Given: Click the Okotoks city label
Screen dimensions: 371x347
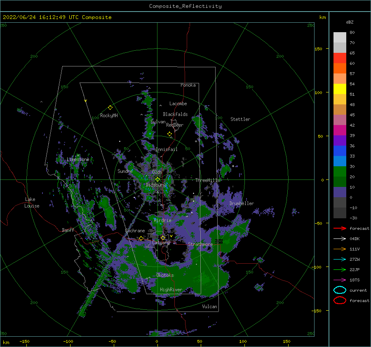Looking at the screenshot, I should pyautogui.click(x=165, y=275).
